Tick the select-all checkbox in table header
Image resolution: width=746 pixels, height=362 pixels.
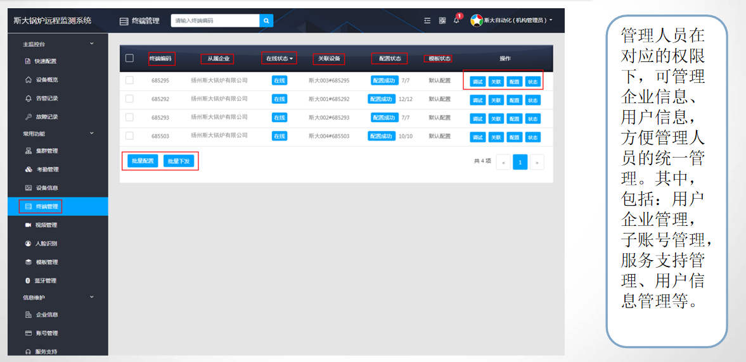(x=129, y=58)
